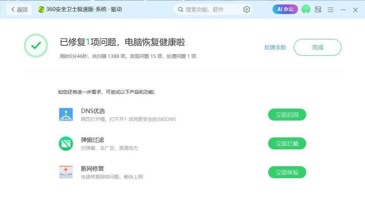Click the DNS优选 globe icon
This screenshot has width=365, height=220.
(66, 114)
